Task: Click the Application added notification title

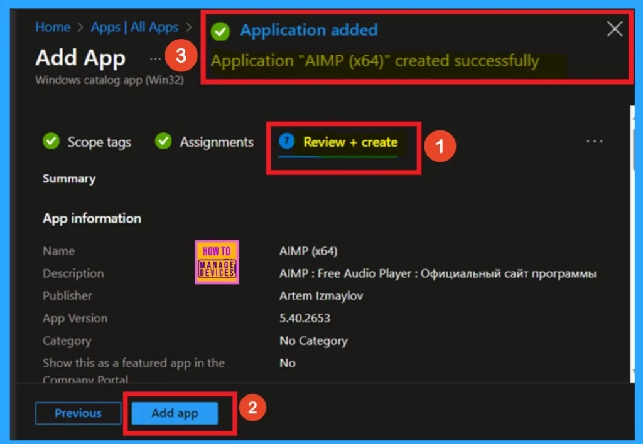Action: [x=309, y=30]
